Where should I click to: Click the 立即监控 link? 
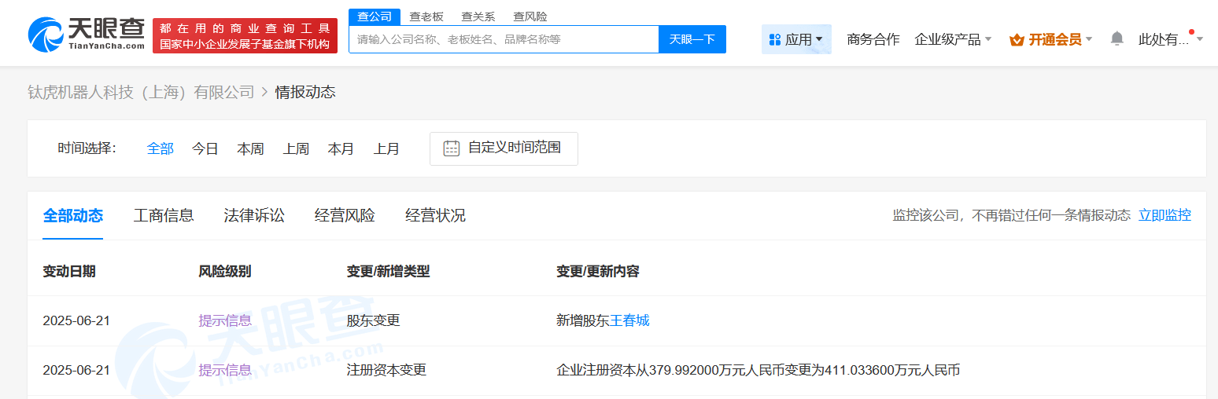point(1164,215)
